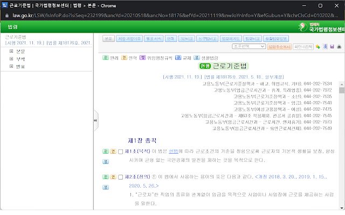Screen dimensions: 345x215
Task: Click the orange 연 연혁 legend icon
Action: coord(124,58)
